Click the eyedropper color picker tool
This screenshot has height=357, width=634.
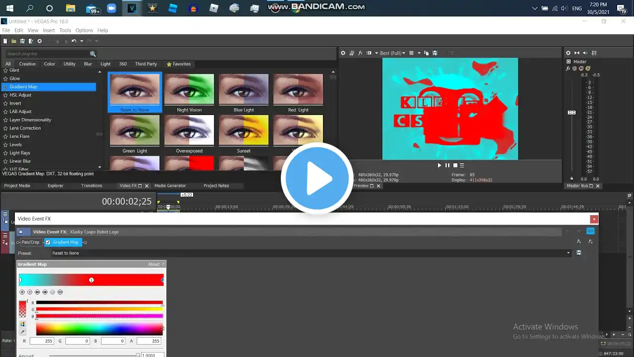(22, 332)
